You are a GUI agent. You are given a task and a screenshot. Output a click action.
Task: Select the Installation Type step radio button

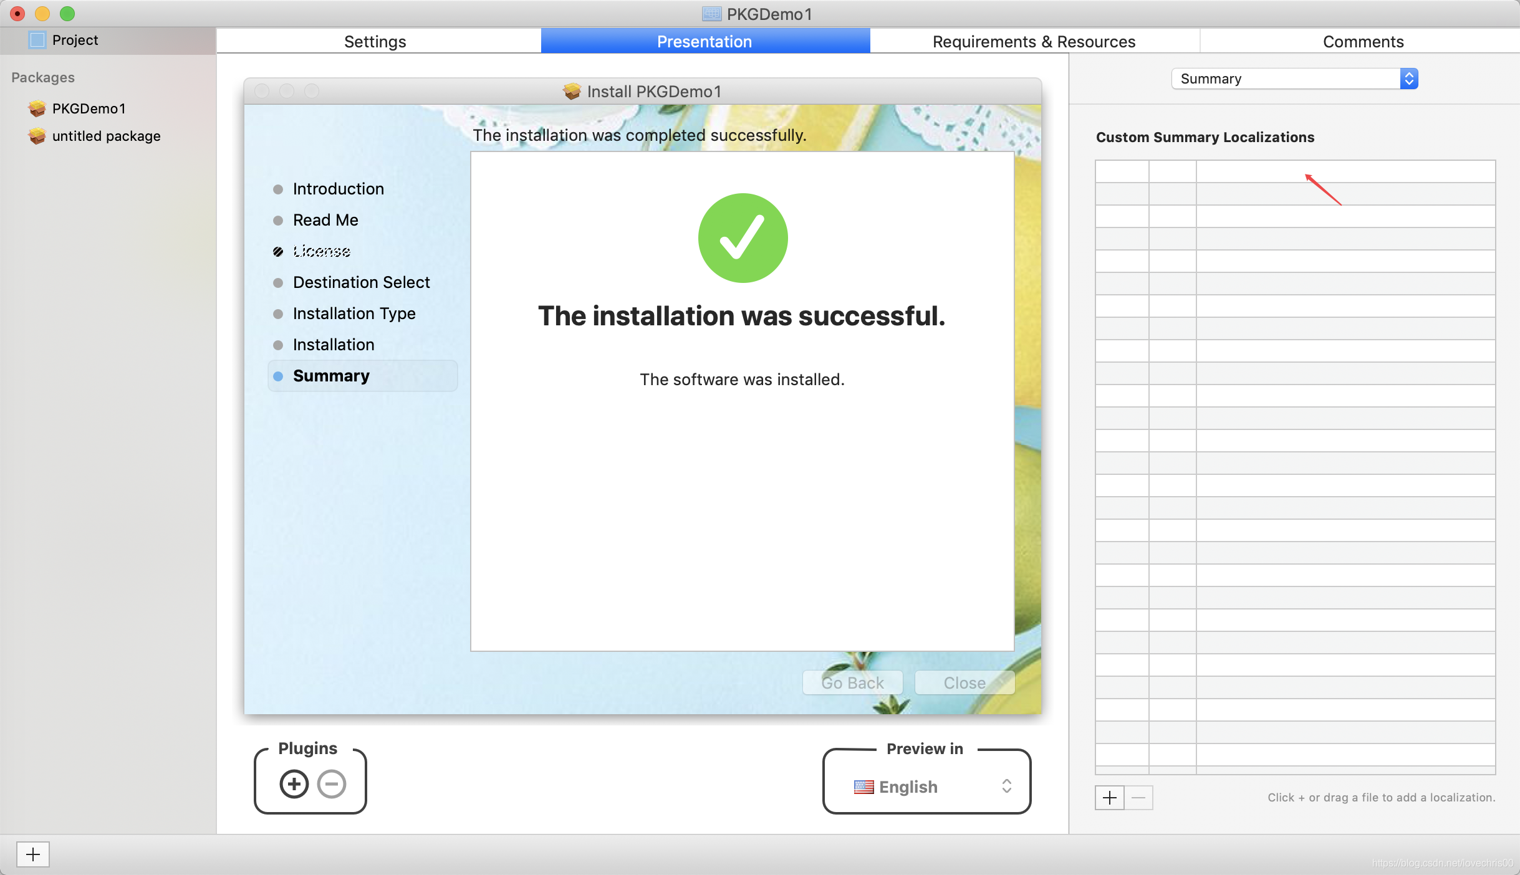pyautogui.click(x=280, y=313)
